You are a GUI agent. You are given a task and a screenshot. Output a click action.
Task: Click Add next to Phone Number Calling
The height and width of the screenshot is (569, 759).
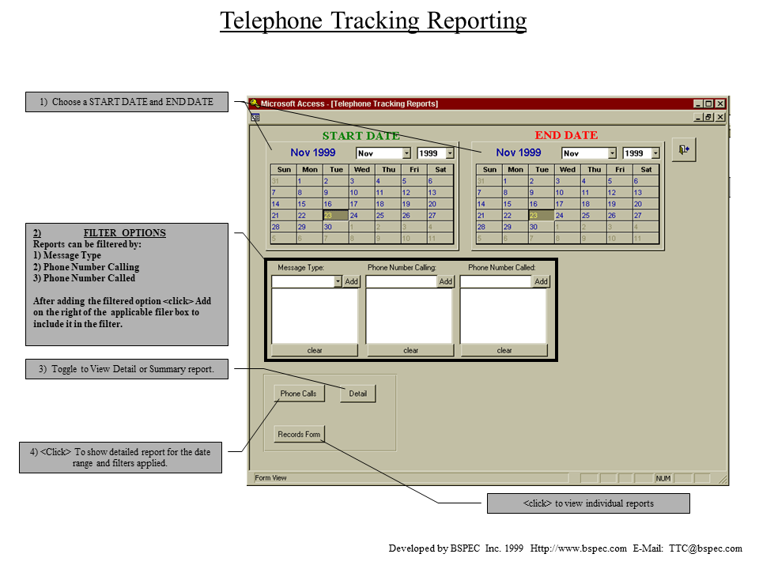click(445, 281)
